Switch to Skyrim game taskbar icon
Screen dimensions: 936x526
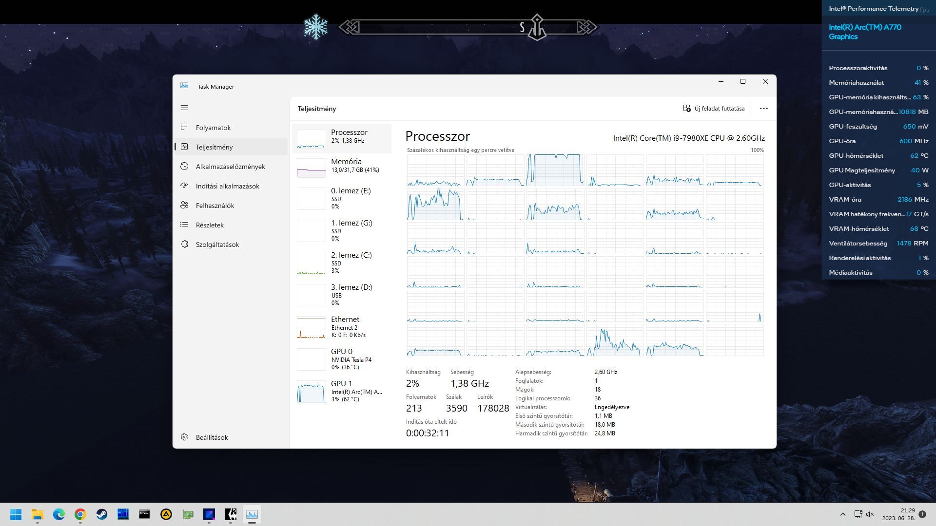tap(231, 514)
